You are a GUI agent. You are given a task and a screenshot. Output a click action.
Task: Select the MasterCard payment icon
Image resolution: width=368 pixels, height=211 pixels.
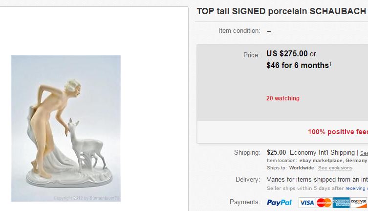324,203
